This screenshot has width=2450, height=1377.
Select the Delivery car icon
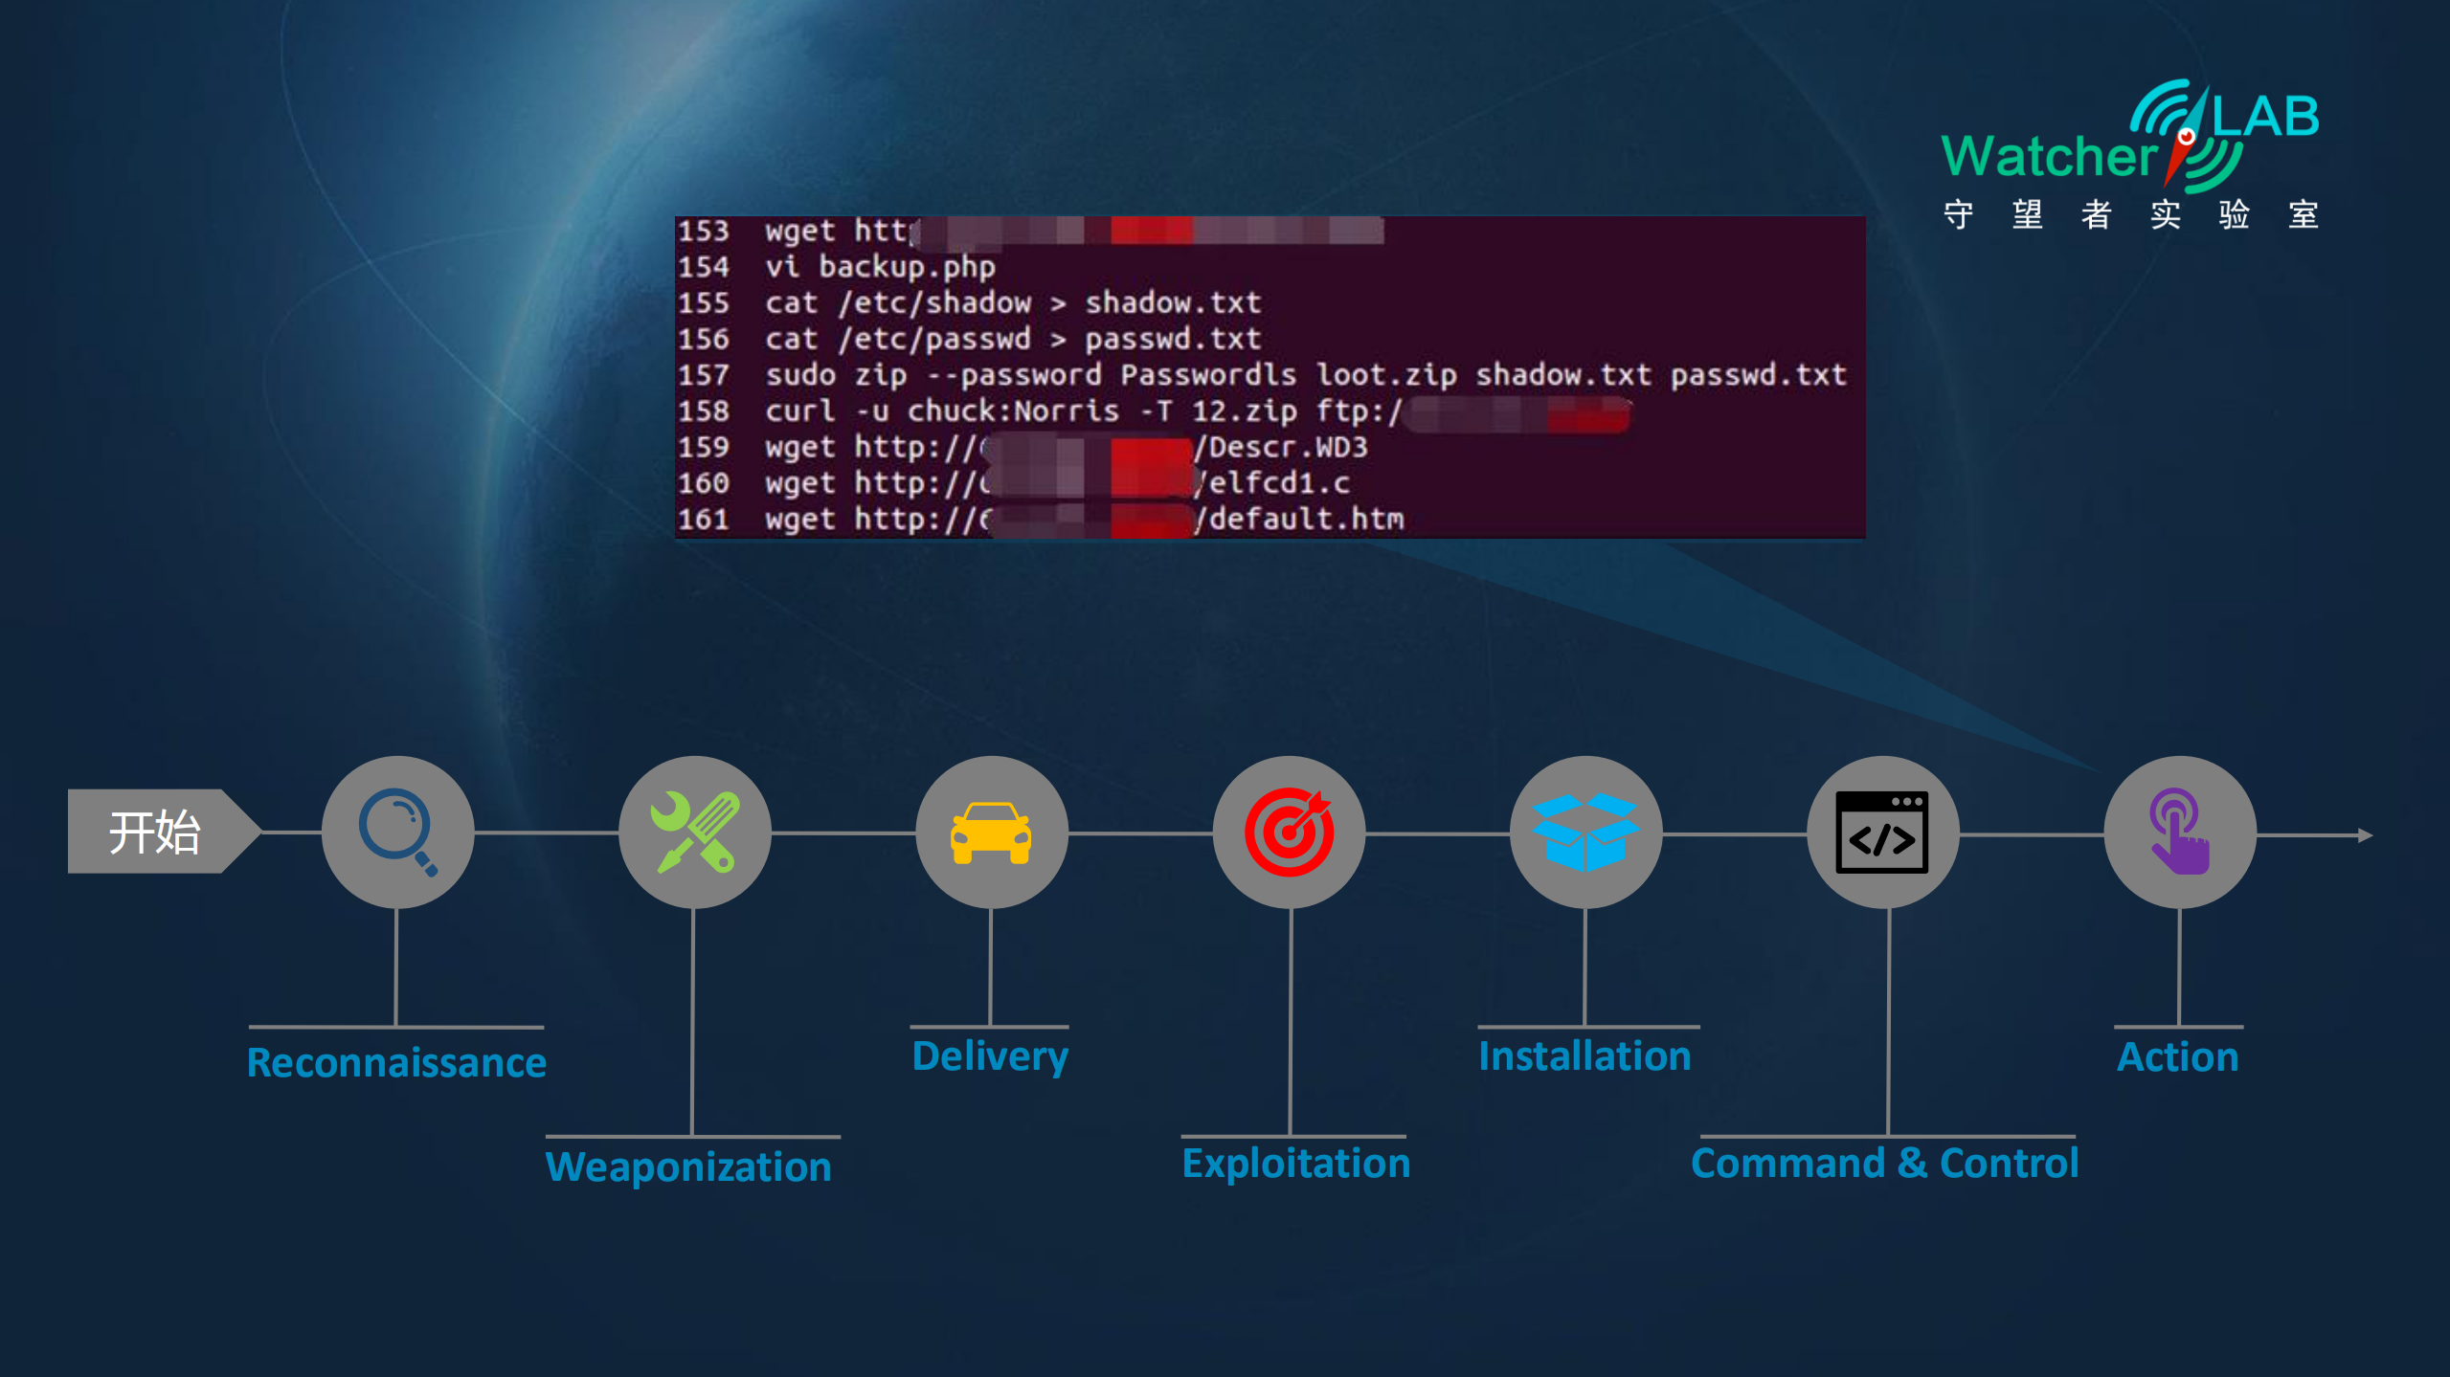coord(993,831)
